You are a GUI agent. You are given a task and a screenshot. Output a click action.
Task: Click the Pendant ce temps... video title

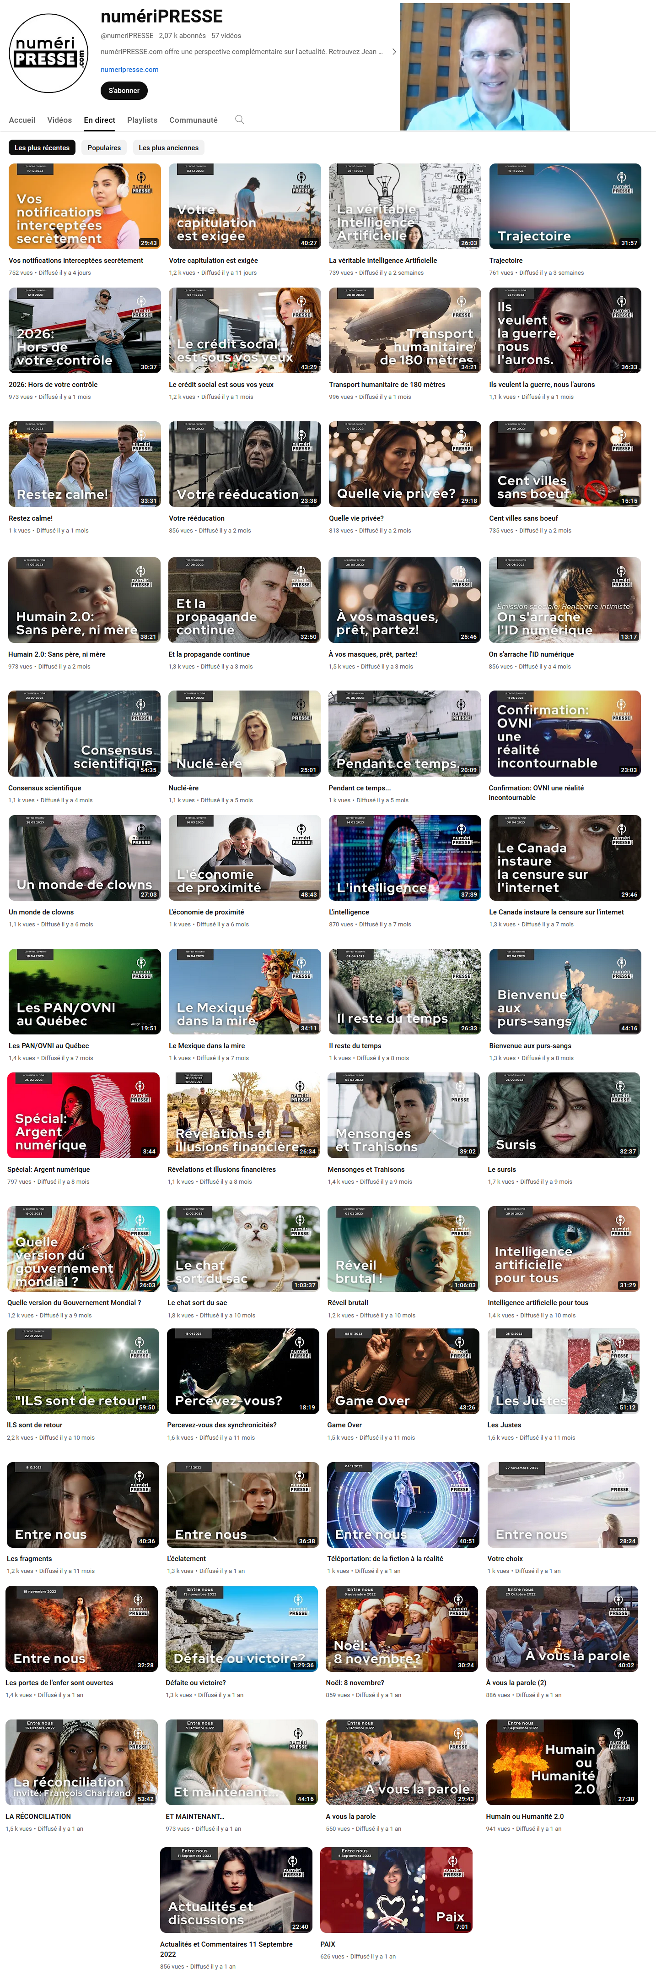pyautogui.click(x=360, y=788)
